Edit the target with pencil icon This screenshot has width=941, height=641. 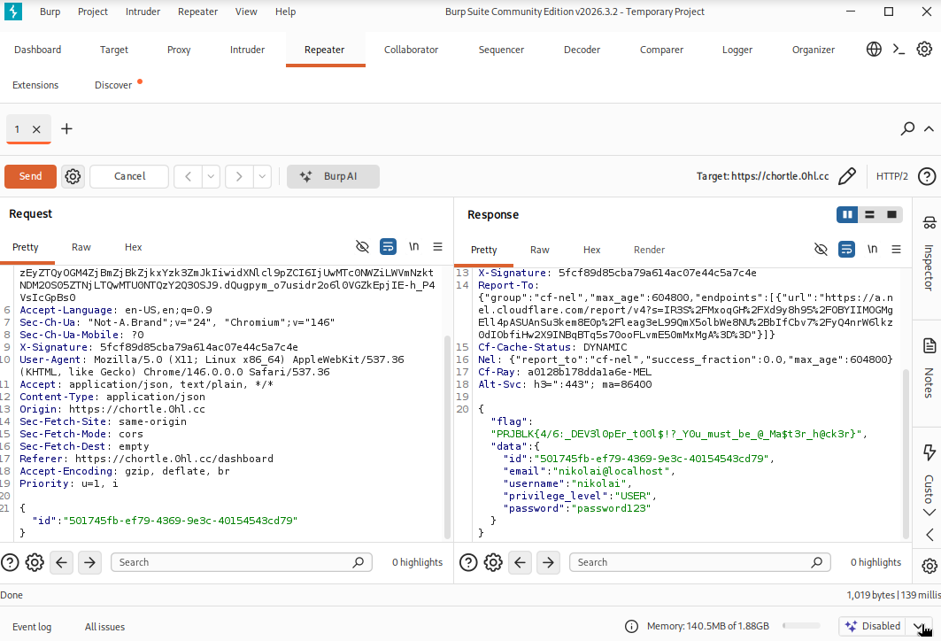(x=847, y=176)
